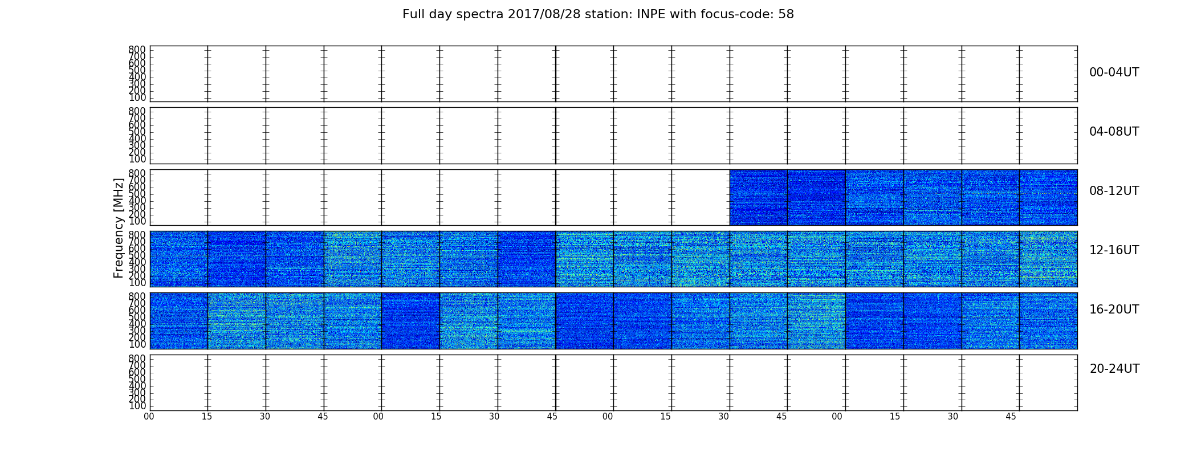Click the empty 20-24UT plot panel
Viewport: 1197px width, 456px height.
click(x=613, y=382)
